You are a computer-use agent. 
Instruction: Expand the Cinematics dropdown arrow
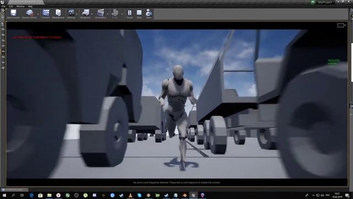click(108, 14)
